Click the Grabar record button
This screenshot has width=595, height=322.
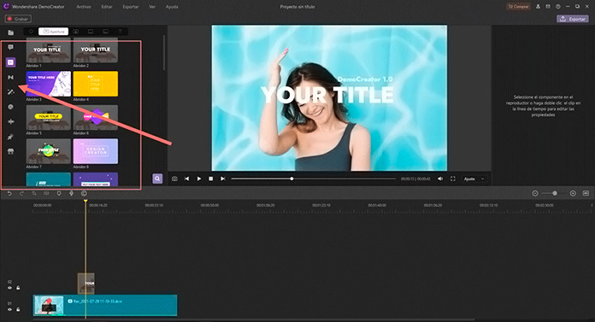pyautogui.click(x=18, y=19)
